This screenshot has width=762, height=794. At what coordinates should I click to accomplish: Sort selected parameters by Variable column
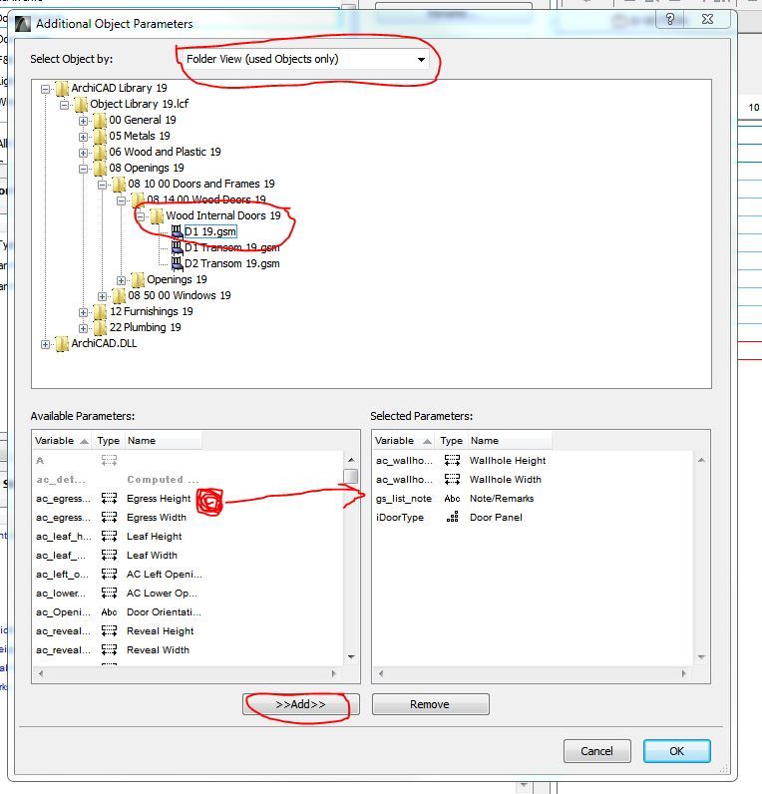404,441
